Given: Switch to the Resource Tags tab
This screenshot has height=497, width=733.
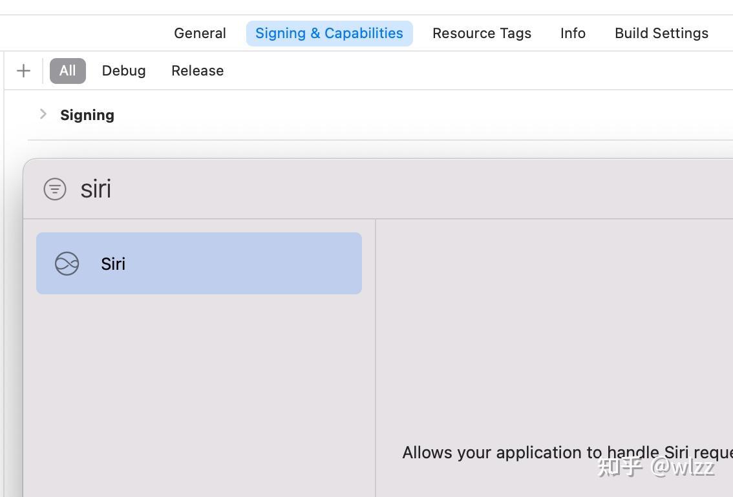Looking at the screenshot, I should click(482, 34).
